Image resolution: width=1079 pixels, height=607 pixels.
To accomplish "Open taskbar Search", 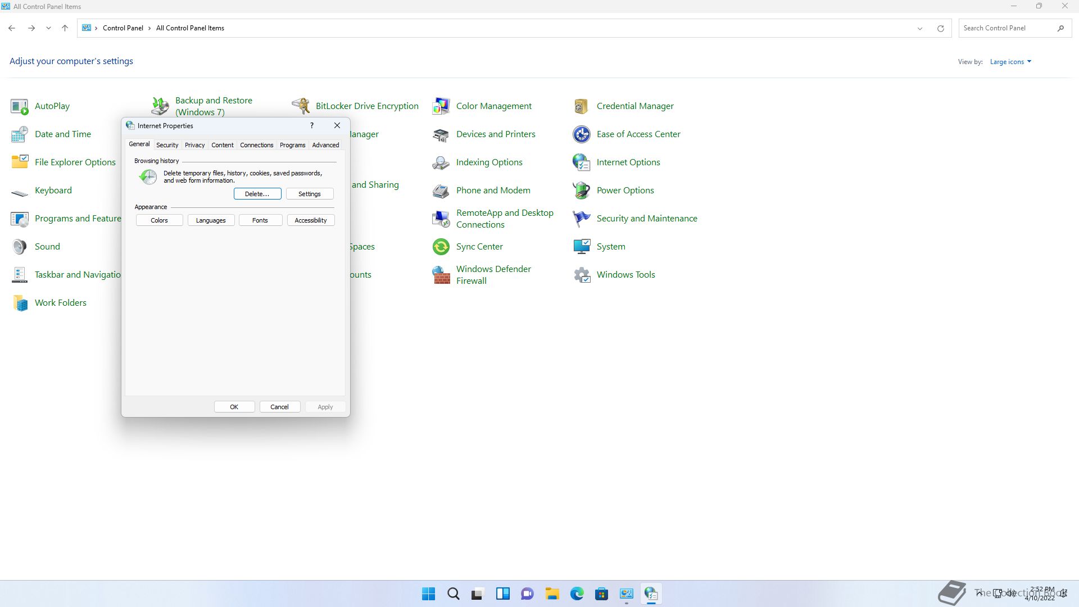I will [453, 594].
